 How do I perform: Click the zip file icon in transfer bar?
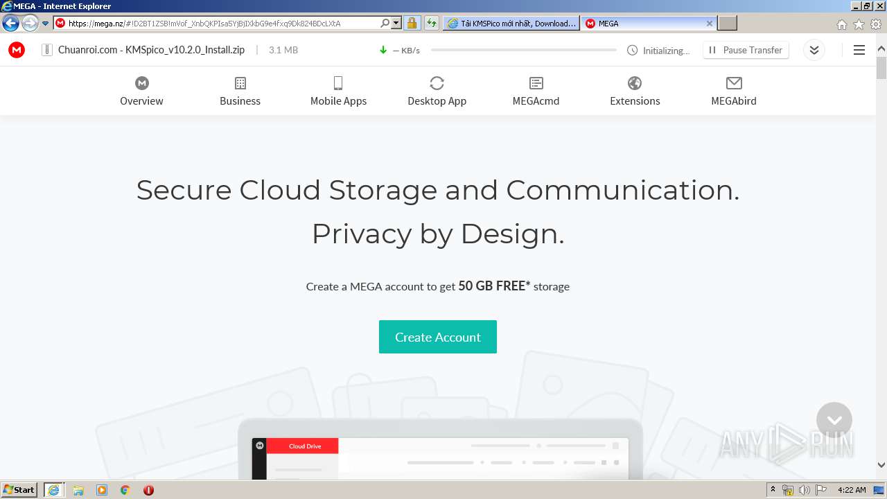[x=47, y=50]
